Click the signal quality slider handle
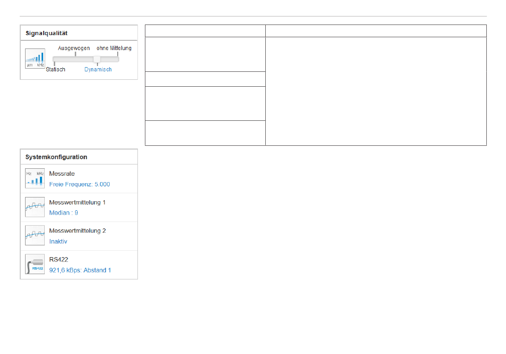The height and width of the screenshot is (354, 506). pos(97,59)
